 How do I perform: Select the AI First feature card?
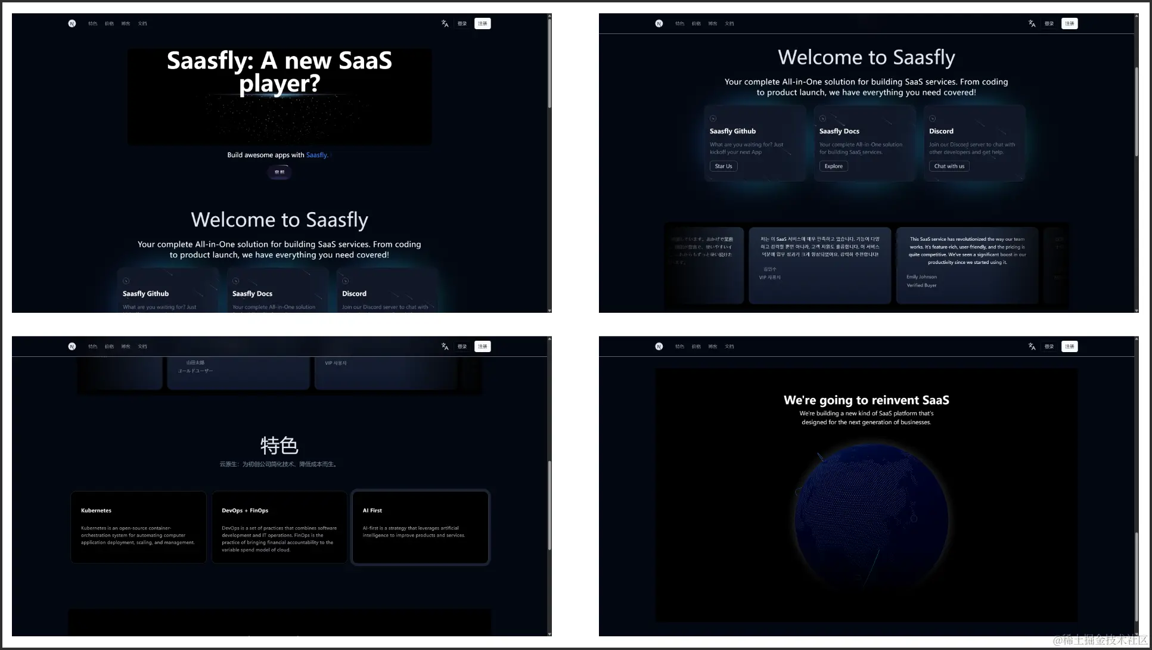[420, 527]
